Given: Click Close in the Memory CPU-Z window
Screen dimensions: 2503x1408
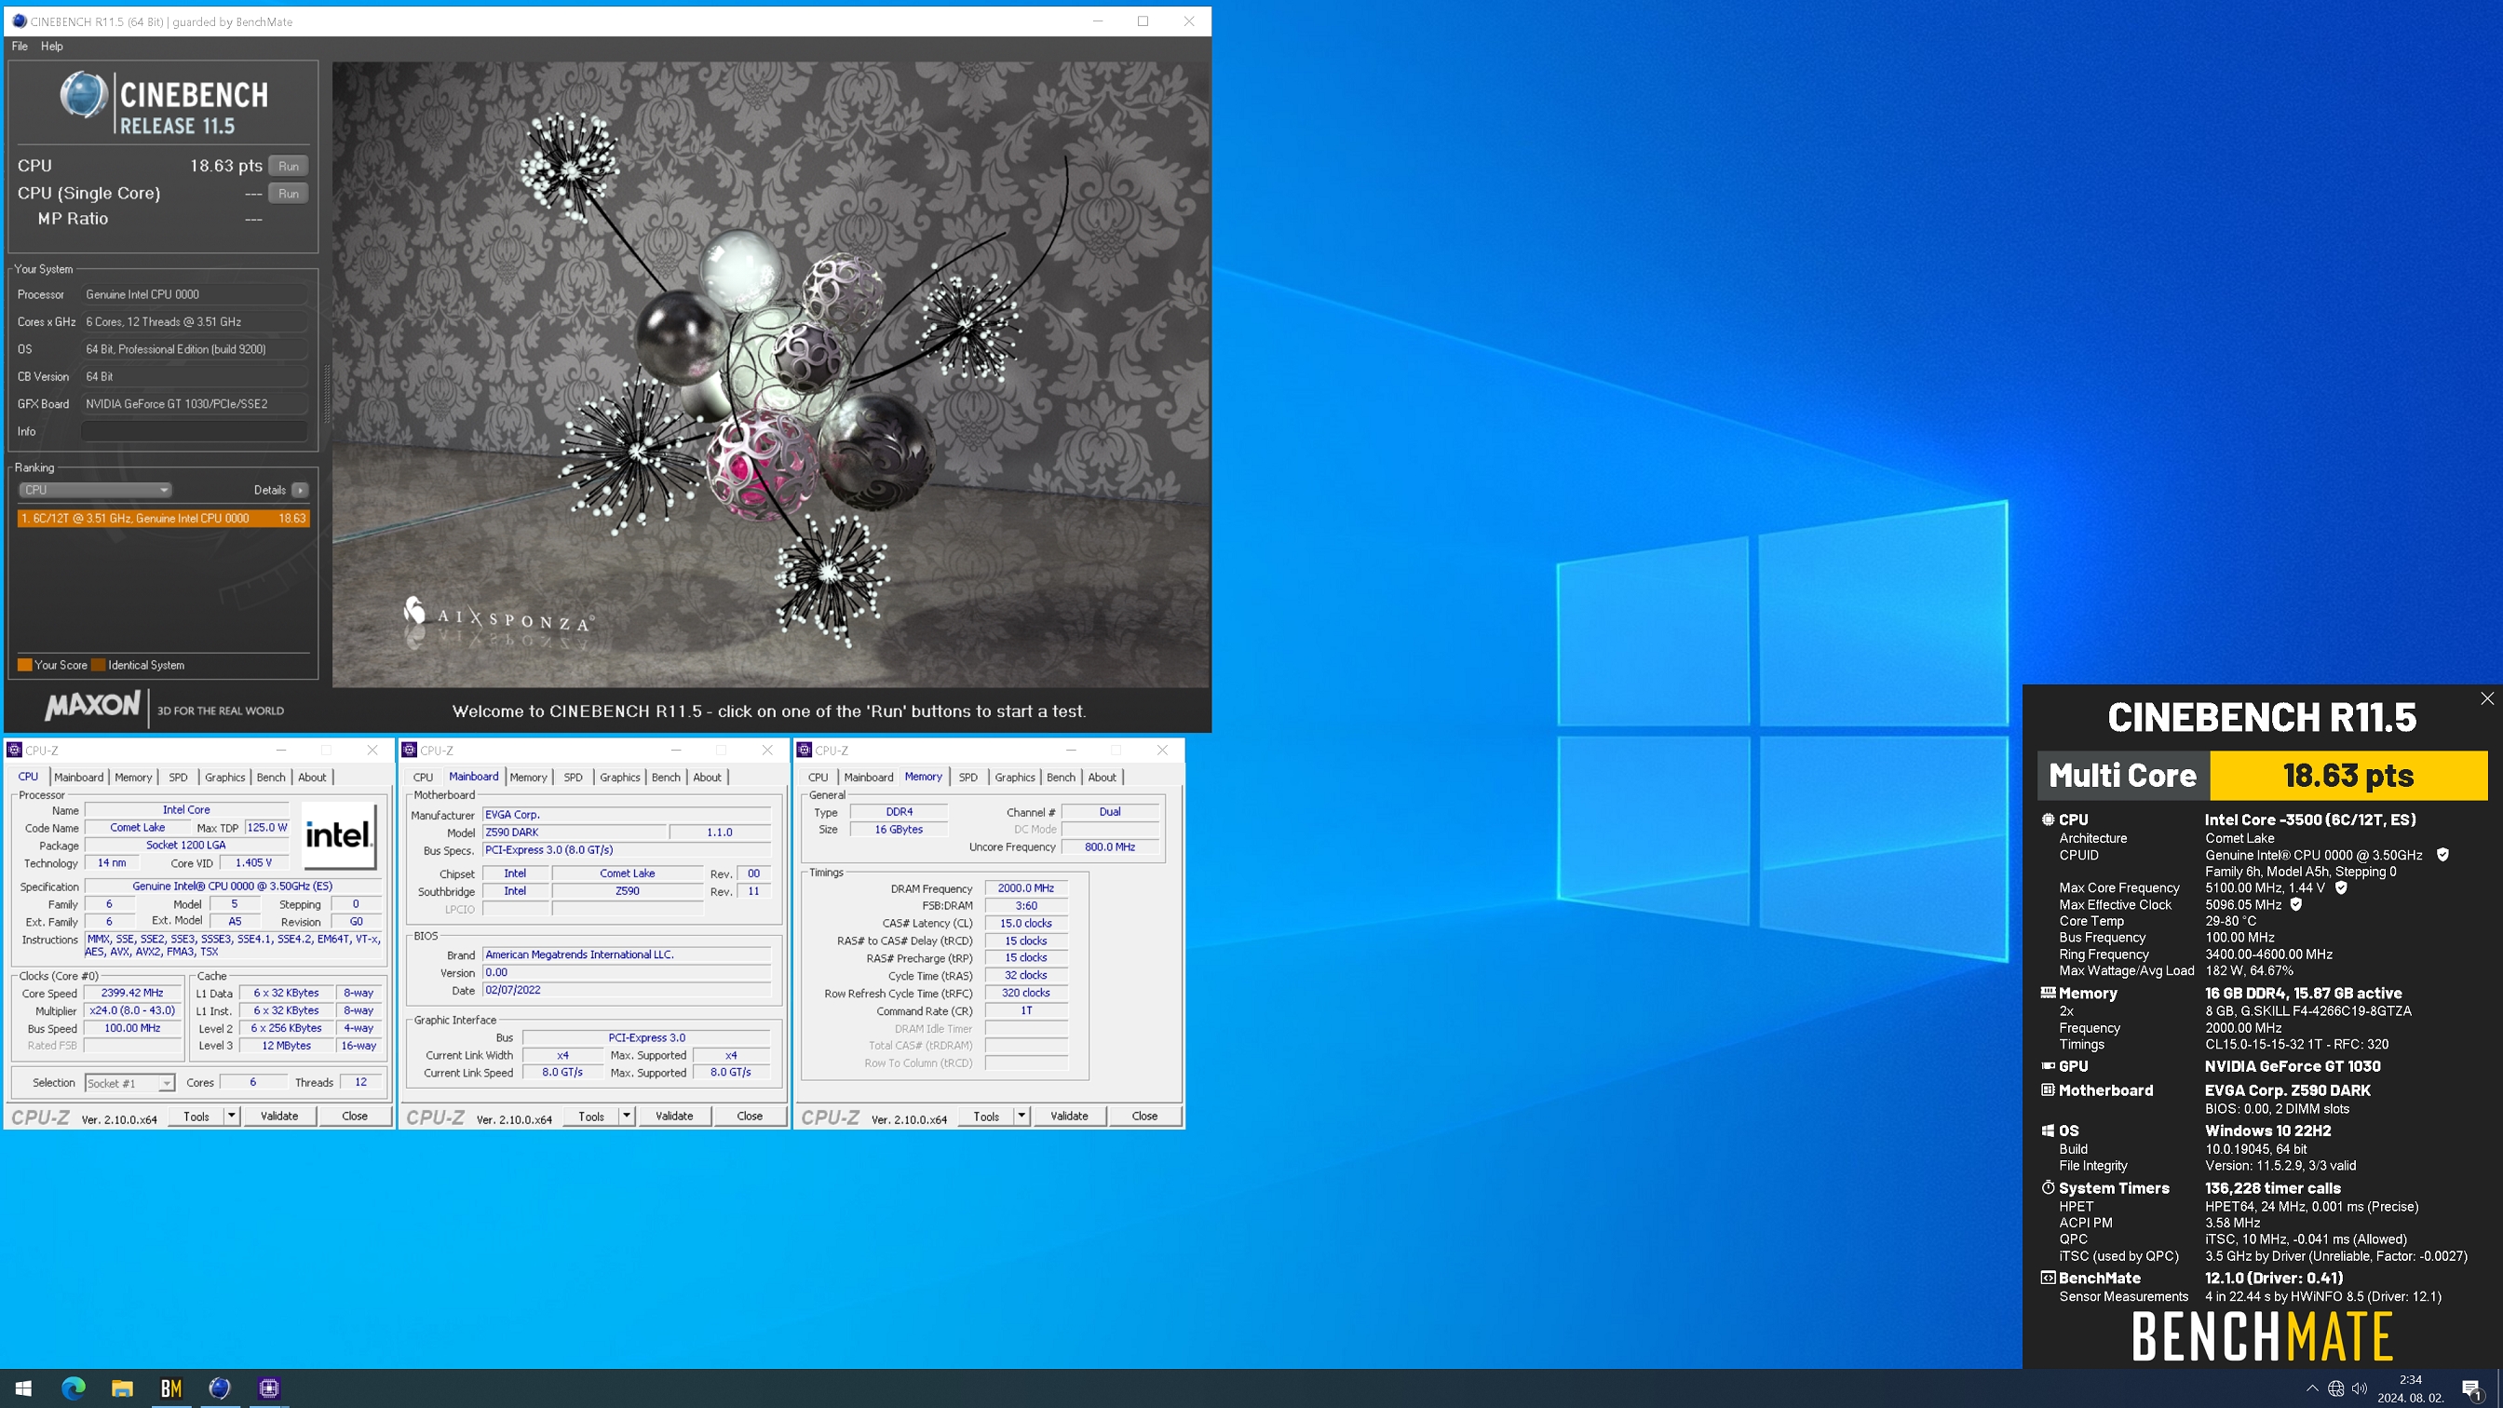Looking at the screenshot, I should (1144, 1116).
